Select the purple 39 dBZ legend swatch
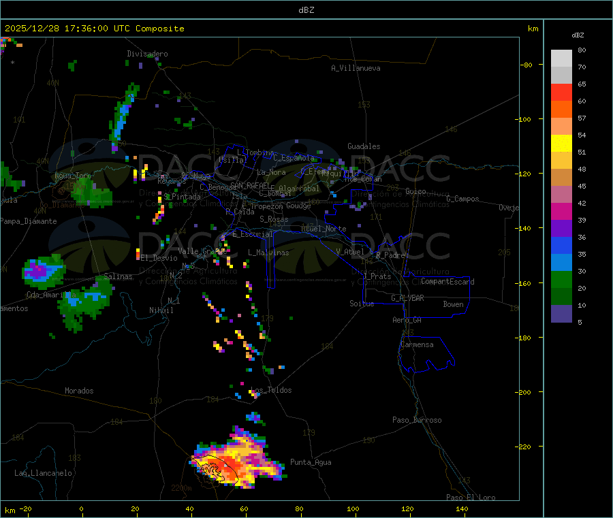The height and width of the screenshot is (518, 613). coord(561,228)
